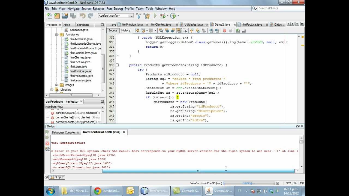Click the Camtasia taskbar button

(187, 191)
